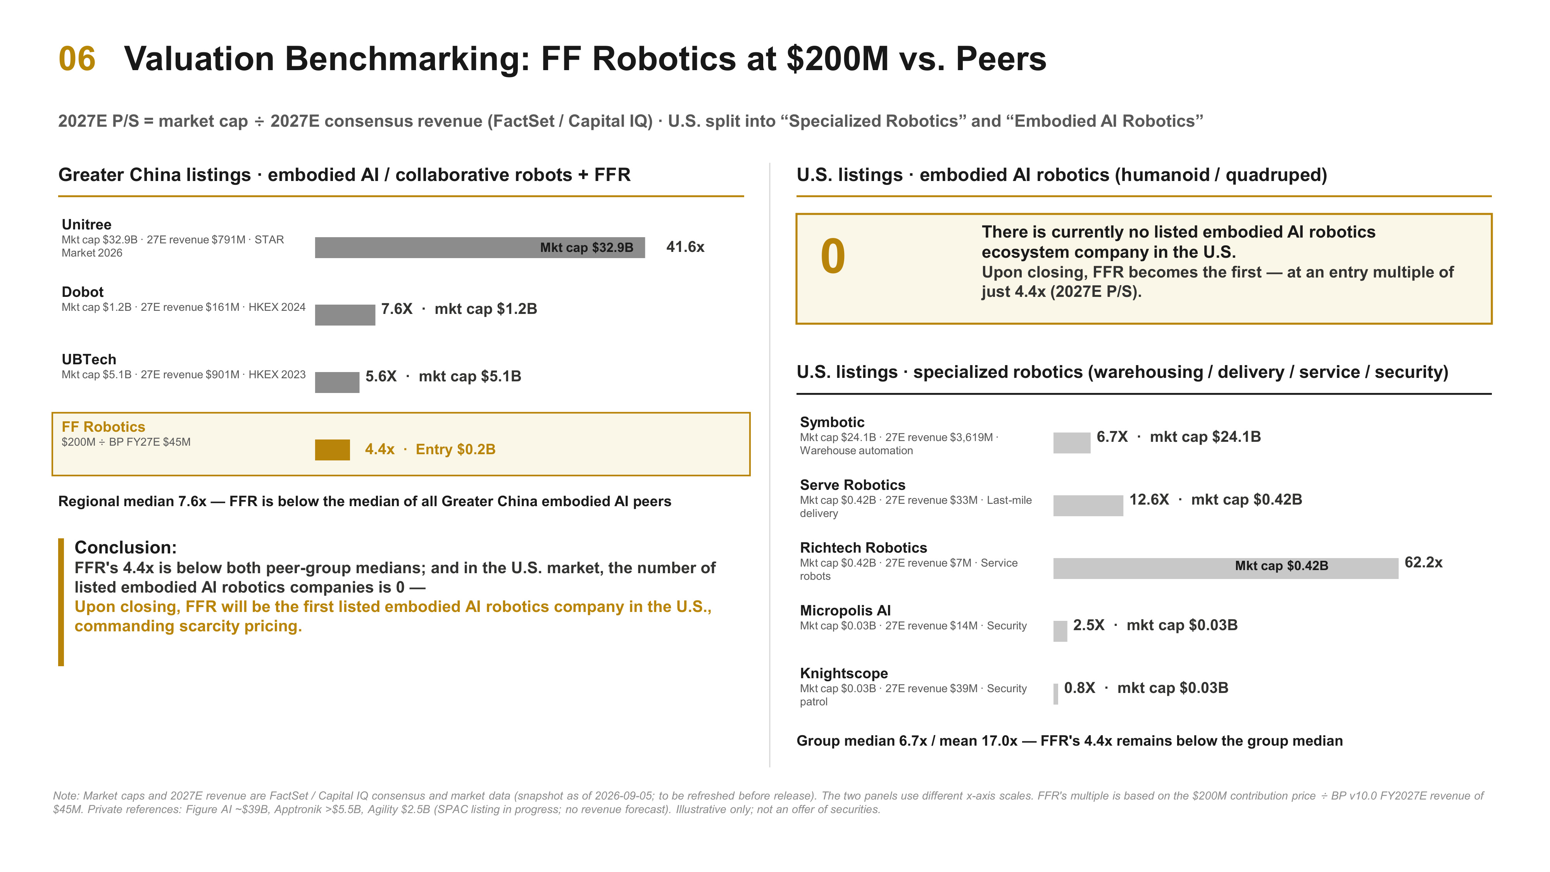Click the UBTech 5.6X bar
Screen dimensions: 1550x872
[337, 382]
